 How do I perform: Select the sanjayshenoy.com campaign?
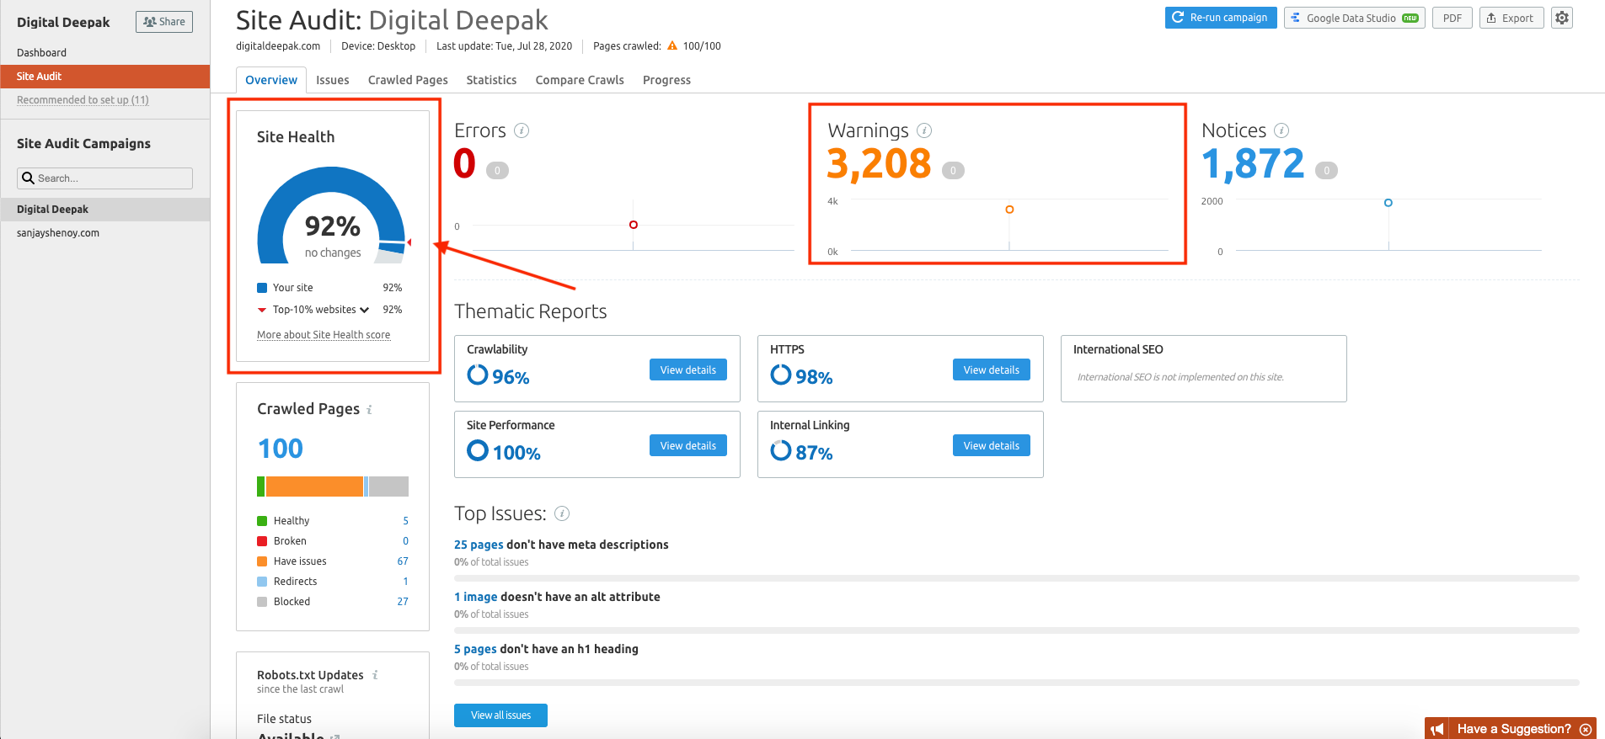[x=58, y=233]
